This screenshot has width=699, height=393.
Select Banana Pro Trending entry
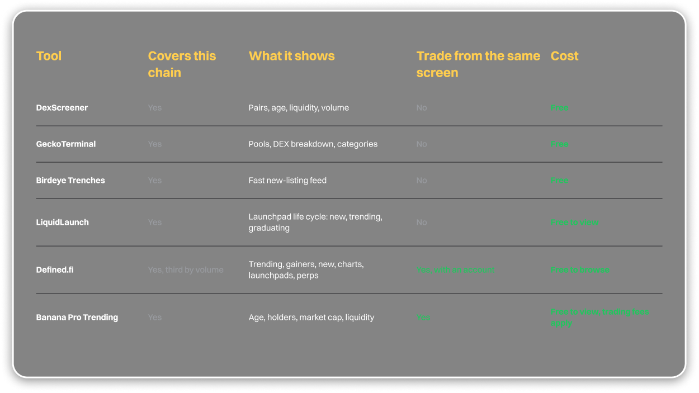[x=77, y=318]
